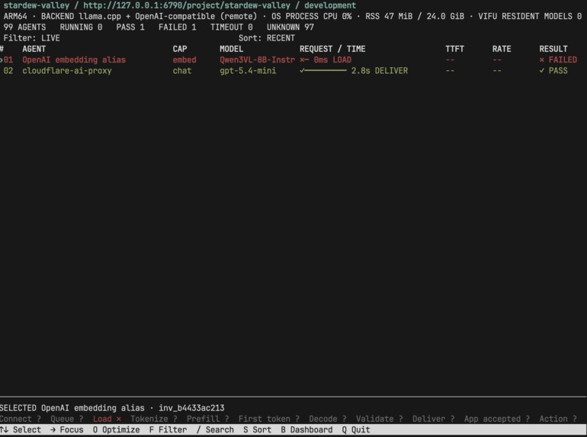Click the AGENT column header
The height and width of the screenshot is (437, 587).
(x=34, y=49)
